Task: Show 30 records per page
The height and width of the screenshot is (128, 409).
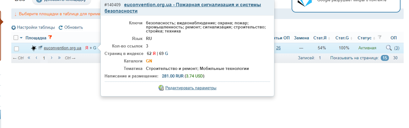Action: pyautogui.click(x=396, y=58)
